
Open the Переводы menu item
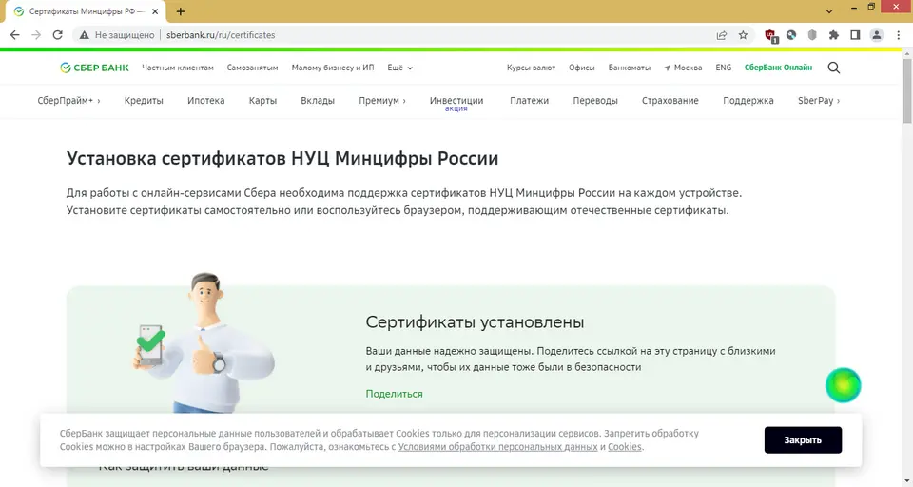(595, 100)
